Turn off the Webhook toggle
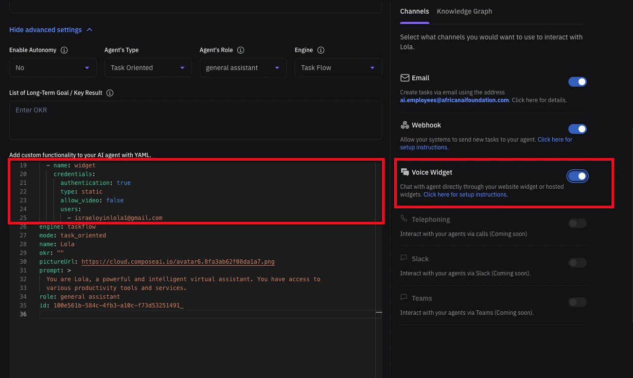The height and width of the screenshot is (378, 633). click(577, 129)
